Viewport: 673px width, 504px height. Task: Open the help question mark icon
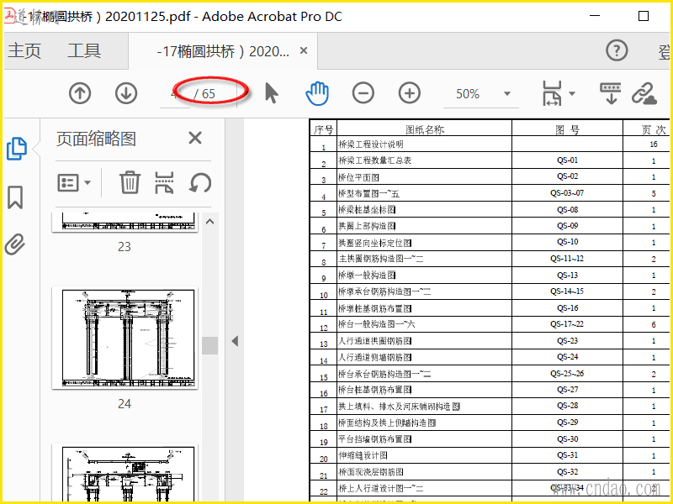coord(617,50)
